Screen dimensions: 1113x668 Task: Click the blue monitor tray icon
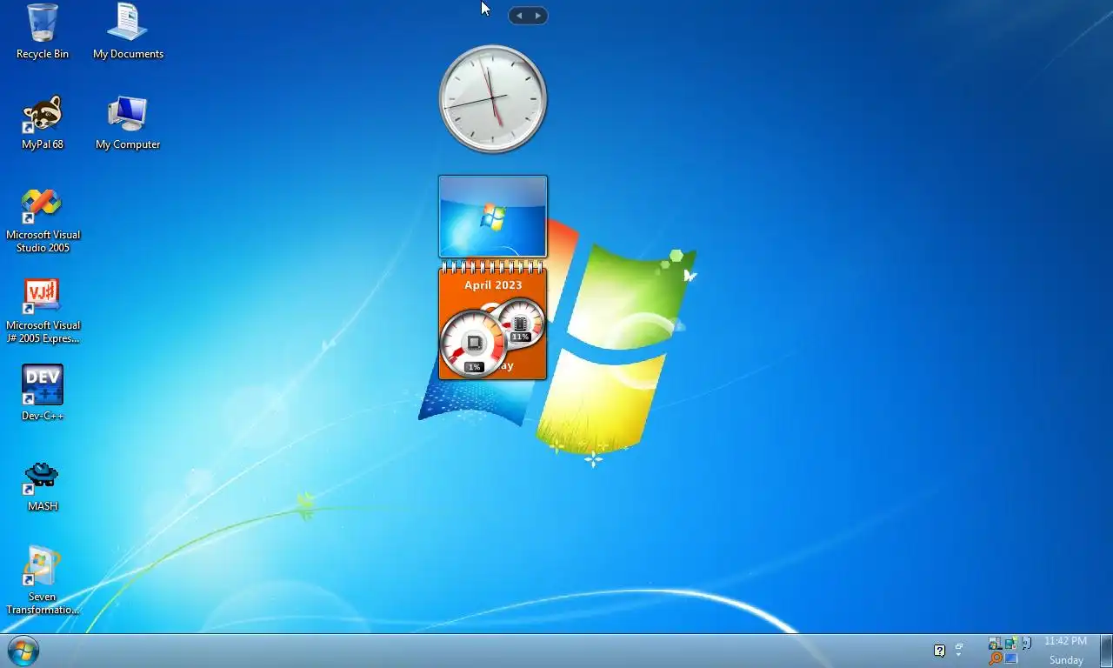point(1010,658)
